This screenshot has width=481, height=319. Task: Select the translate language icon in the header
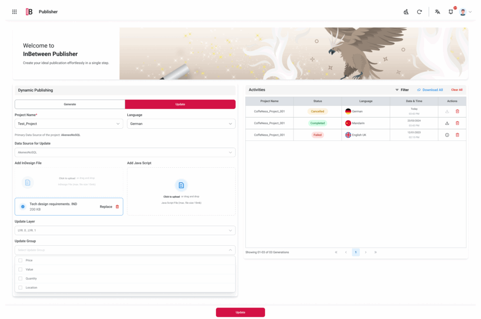point(437,12)
